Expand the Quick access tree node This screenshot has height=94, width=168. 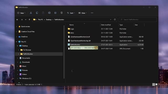pos(17,27)
